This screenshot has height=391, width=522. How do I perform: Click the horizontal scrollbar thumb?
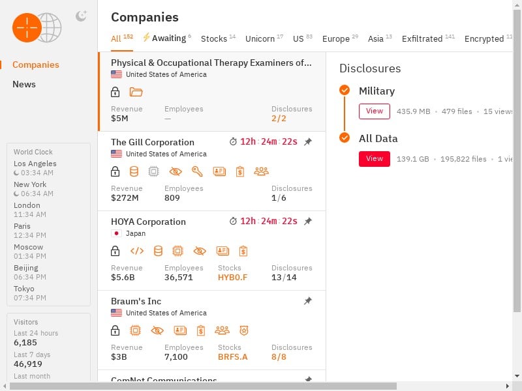point(204,386)
